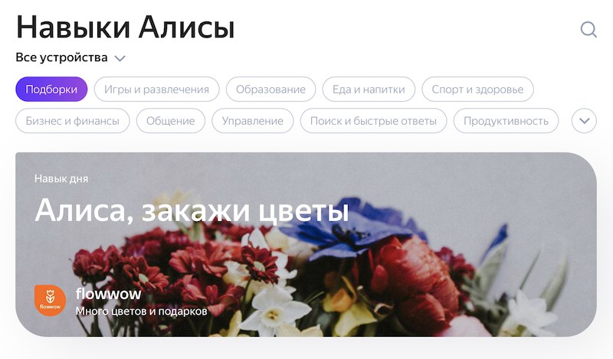Click the 'flowwow' skill name
Viewport: 613px width, 359px height.
coord(108,293)
